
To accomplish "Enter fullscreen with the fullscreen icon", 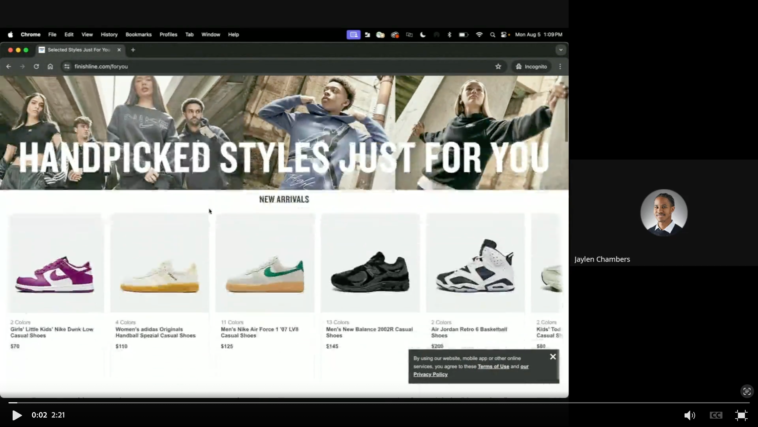I will (x=741, y=415).
